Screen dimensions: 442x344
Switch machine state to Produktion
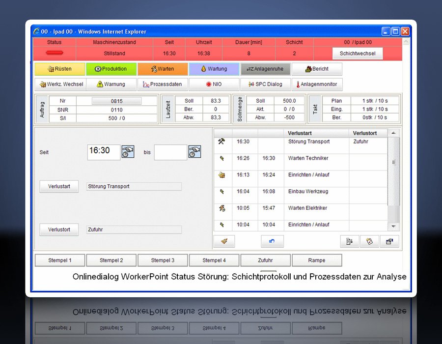click(x=111, y=69)
